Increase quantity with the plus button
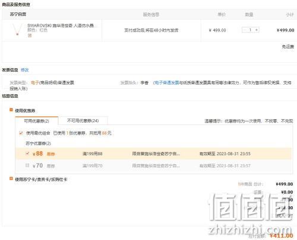The height and width of the screenshot is (240, 297). pyautogui.click(x=257, y=30)
